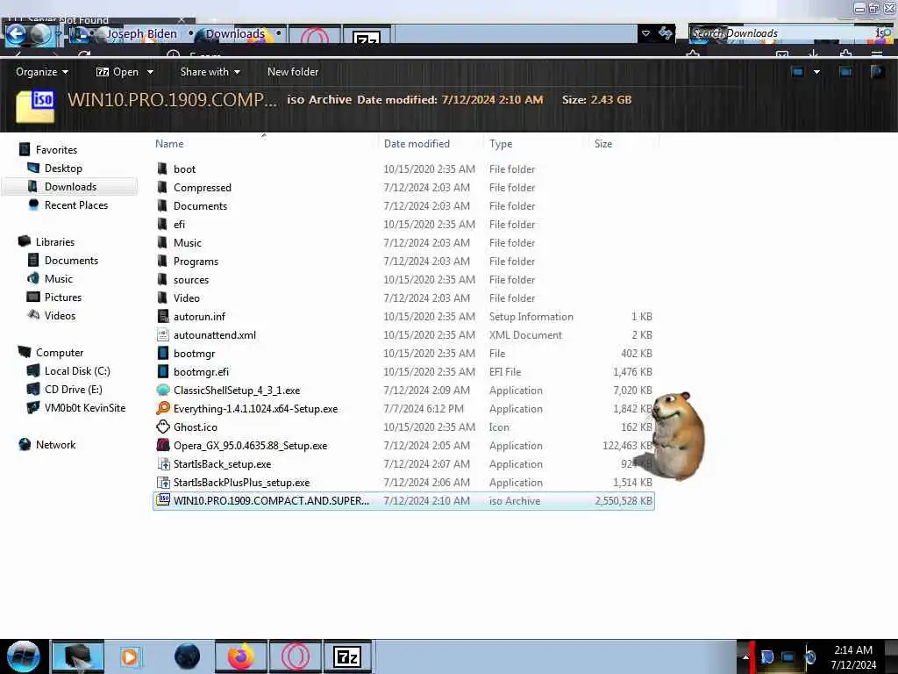Click the refresh icon beside address bar
This screenshot has height=674, width=898.
point(665,33)
